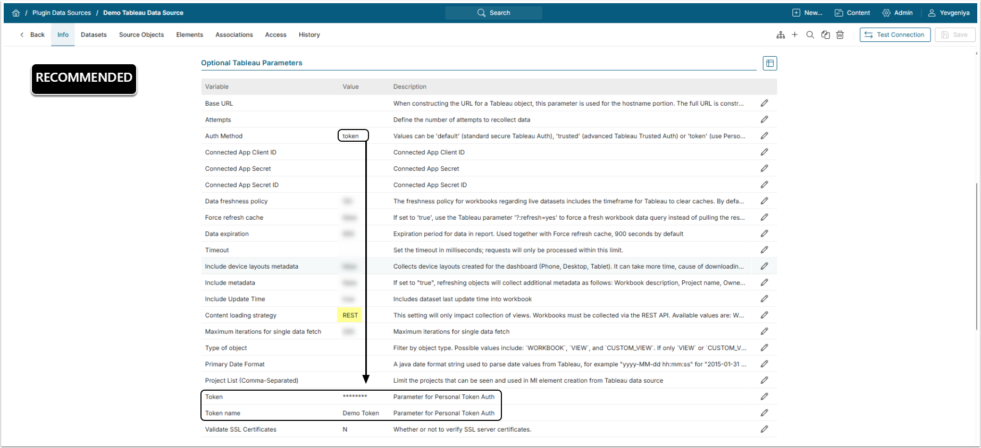Open the New... menu

pyautogui.click(x=807, y=13)
